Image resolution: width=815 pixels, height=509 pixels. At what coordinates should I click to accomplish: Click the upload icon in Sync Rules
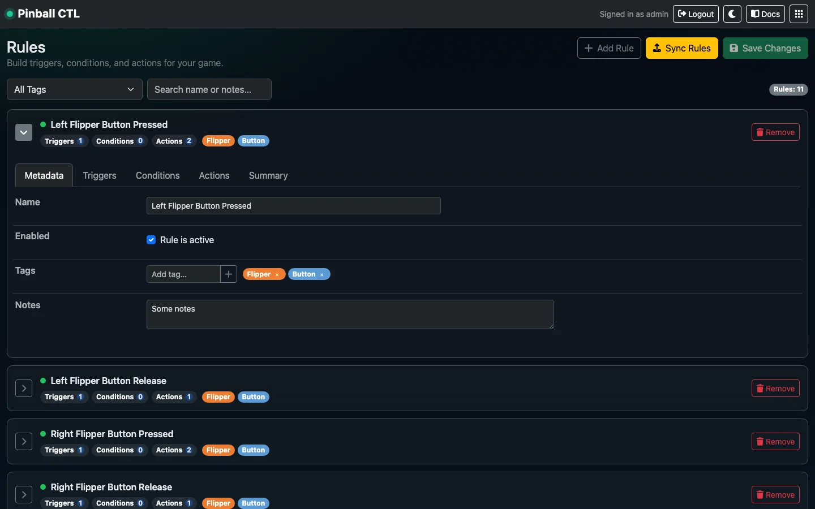coord(658,48)
